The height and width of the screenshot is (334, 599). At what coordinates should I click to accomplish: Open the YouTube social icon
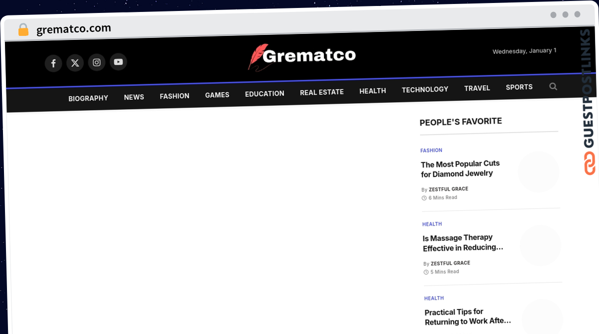118,62
